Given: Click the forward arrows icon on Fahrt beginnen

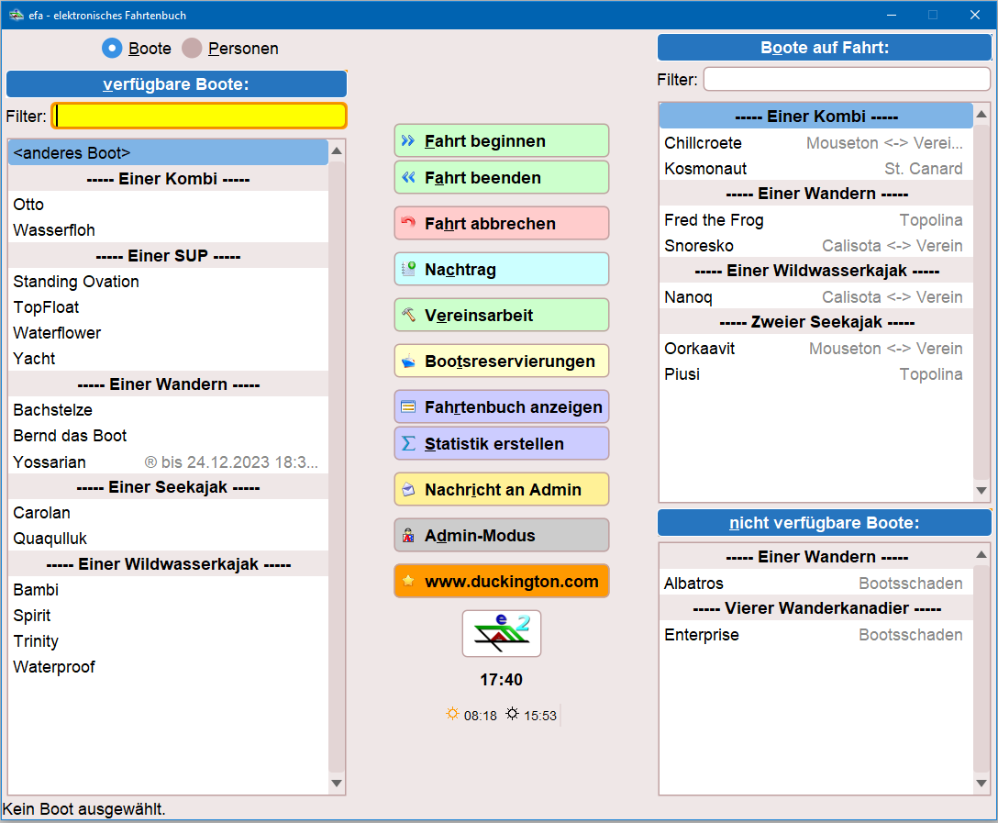Looking at the screenshot, I should pos(408,140).
